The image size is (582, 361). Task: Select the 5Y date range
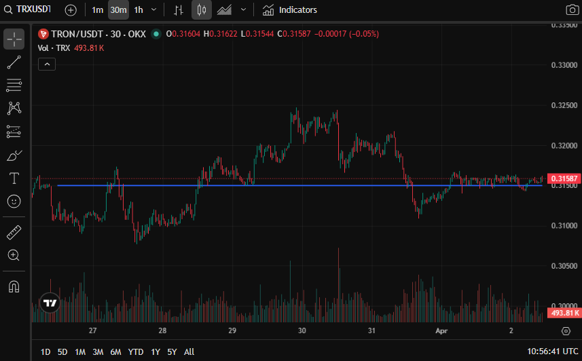[x=172, y=351]
